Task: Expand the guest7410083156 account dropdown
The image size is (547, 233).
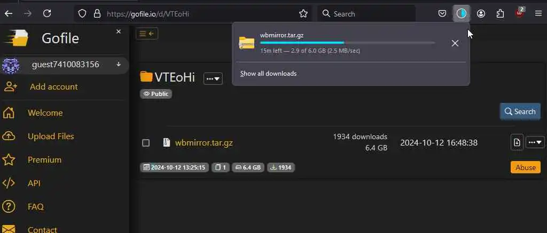Action: [x=119, y=64]
